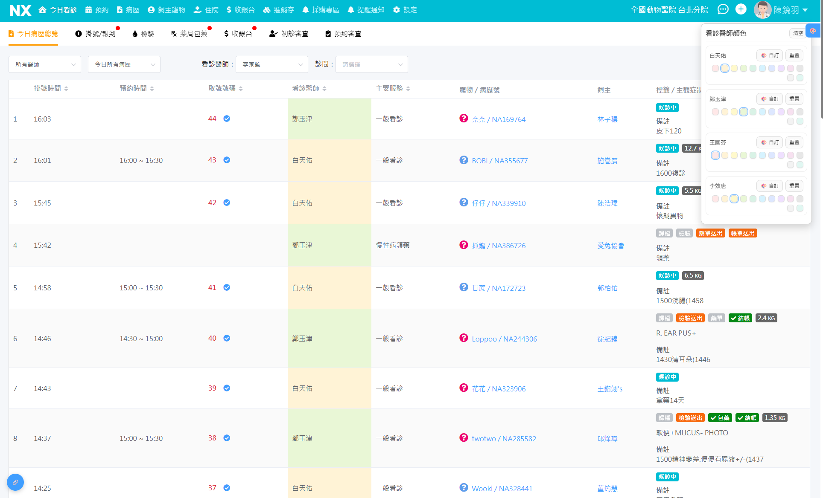Image resolution: width=823 pixels, height=498 pixels.
Task: Click 陳鏡羽 user avatar
Action: 762,10
